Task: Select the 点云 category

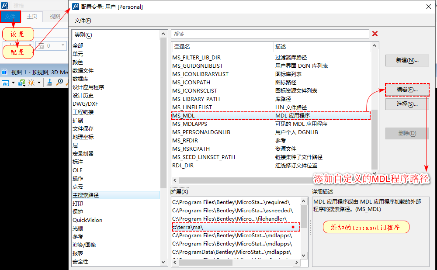Action: [x=78, y=187]
